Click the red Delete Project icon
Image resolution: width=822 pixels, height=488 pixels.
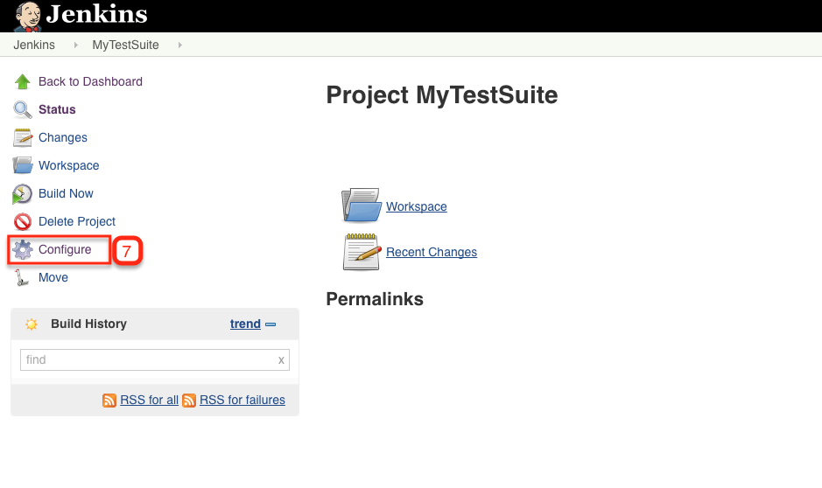coord(23,221)
